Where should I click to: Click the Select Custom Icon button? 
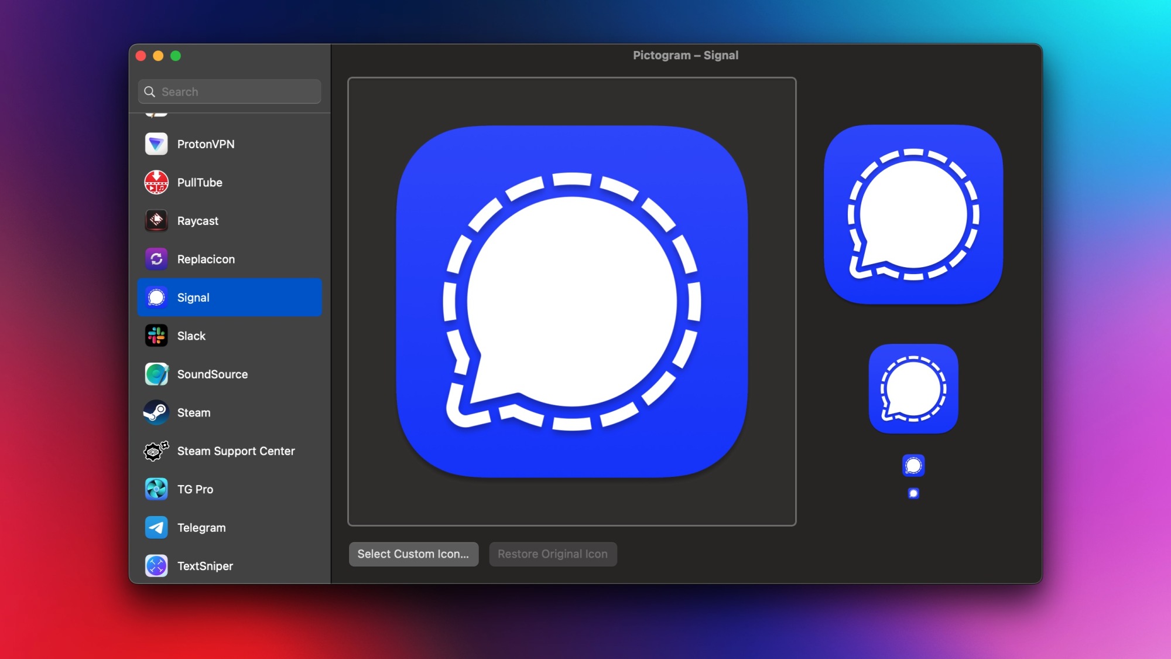coord(413,554)
